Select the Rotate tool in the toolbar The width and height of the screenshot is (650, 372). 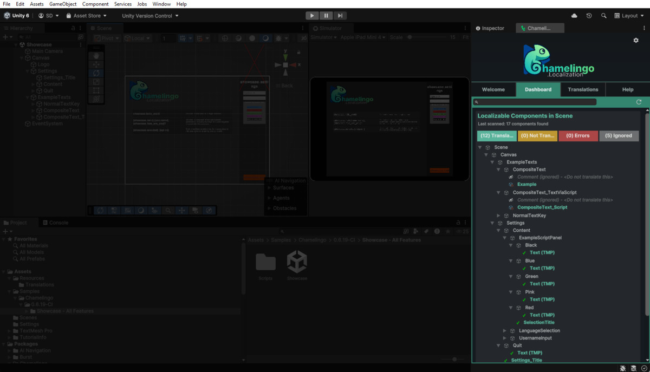point(96,73)
